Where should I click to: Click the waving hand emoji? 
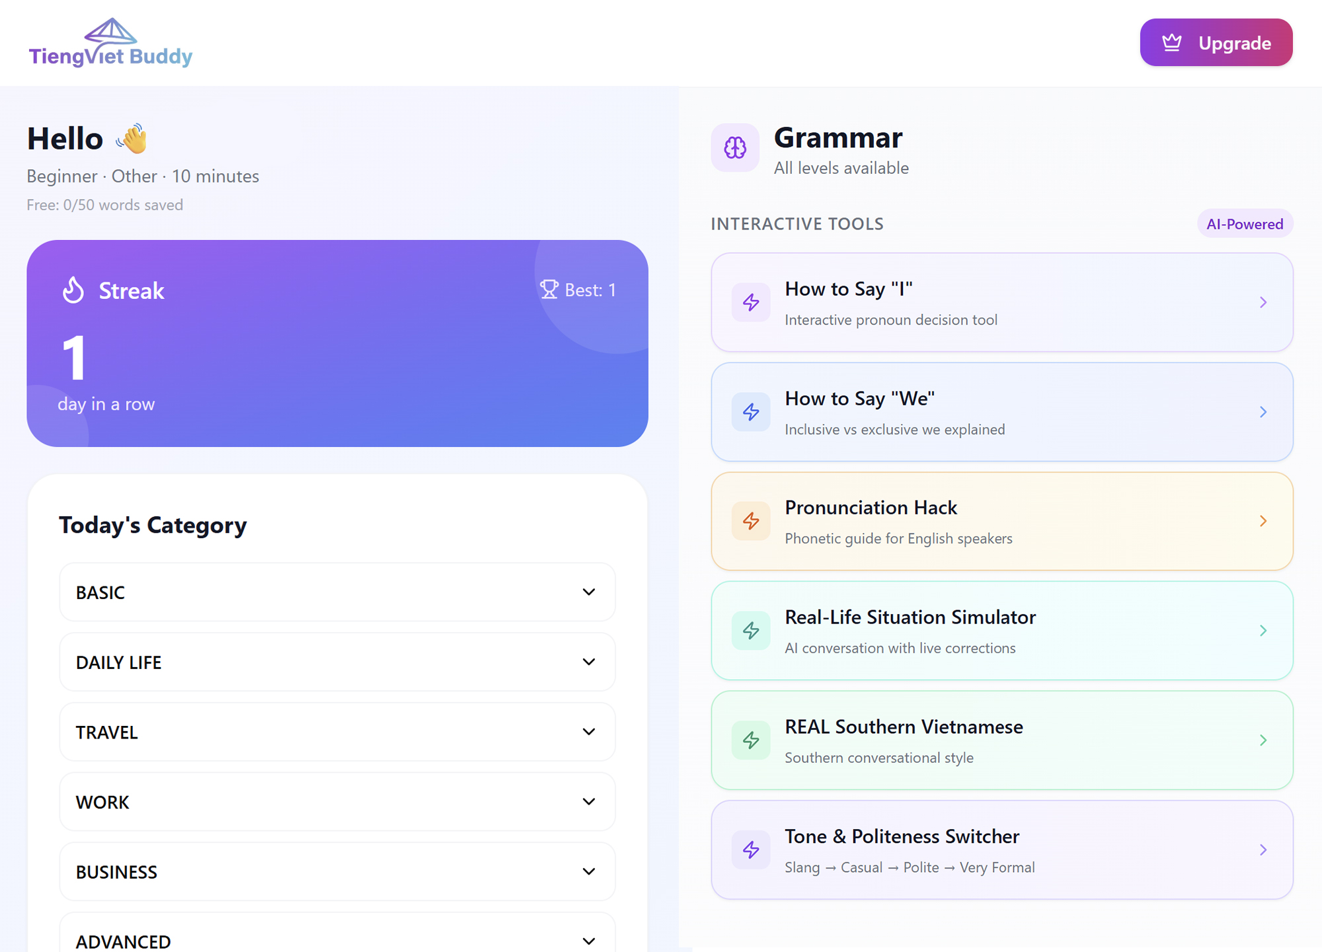pyautogui.click(x=132, y=139)
